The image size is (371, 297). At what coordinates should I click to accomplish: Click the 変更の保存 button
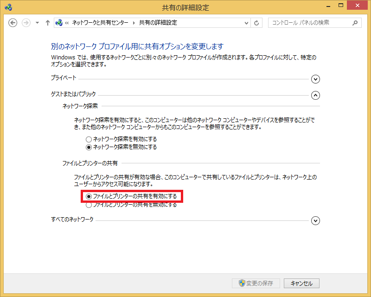[x=256, y=283]
